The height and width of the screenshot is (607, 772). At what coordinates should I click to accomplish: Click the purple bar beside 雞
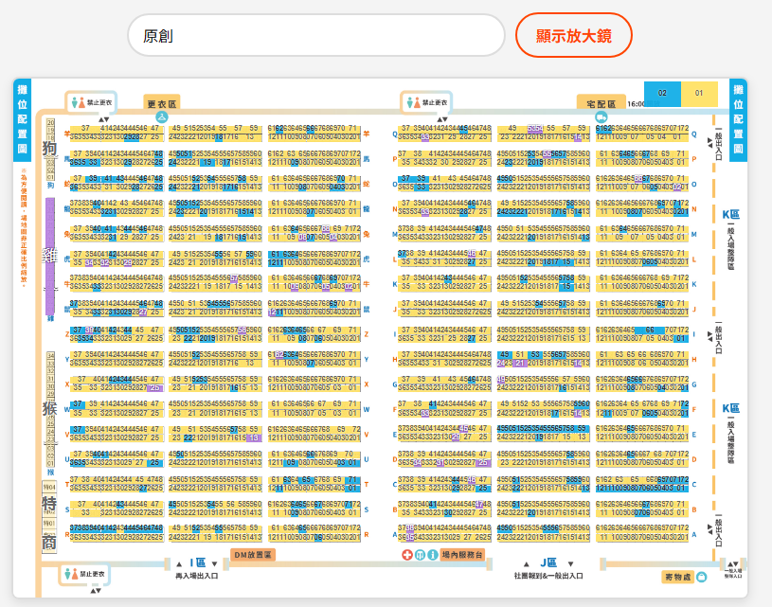(x=50, y=256)
